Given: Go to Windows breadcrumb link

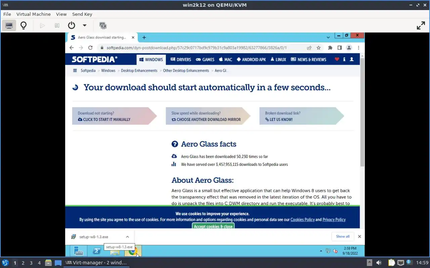Looking at the screenshot, I should point(108,71).
